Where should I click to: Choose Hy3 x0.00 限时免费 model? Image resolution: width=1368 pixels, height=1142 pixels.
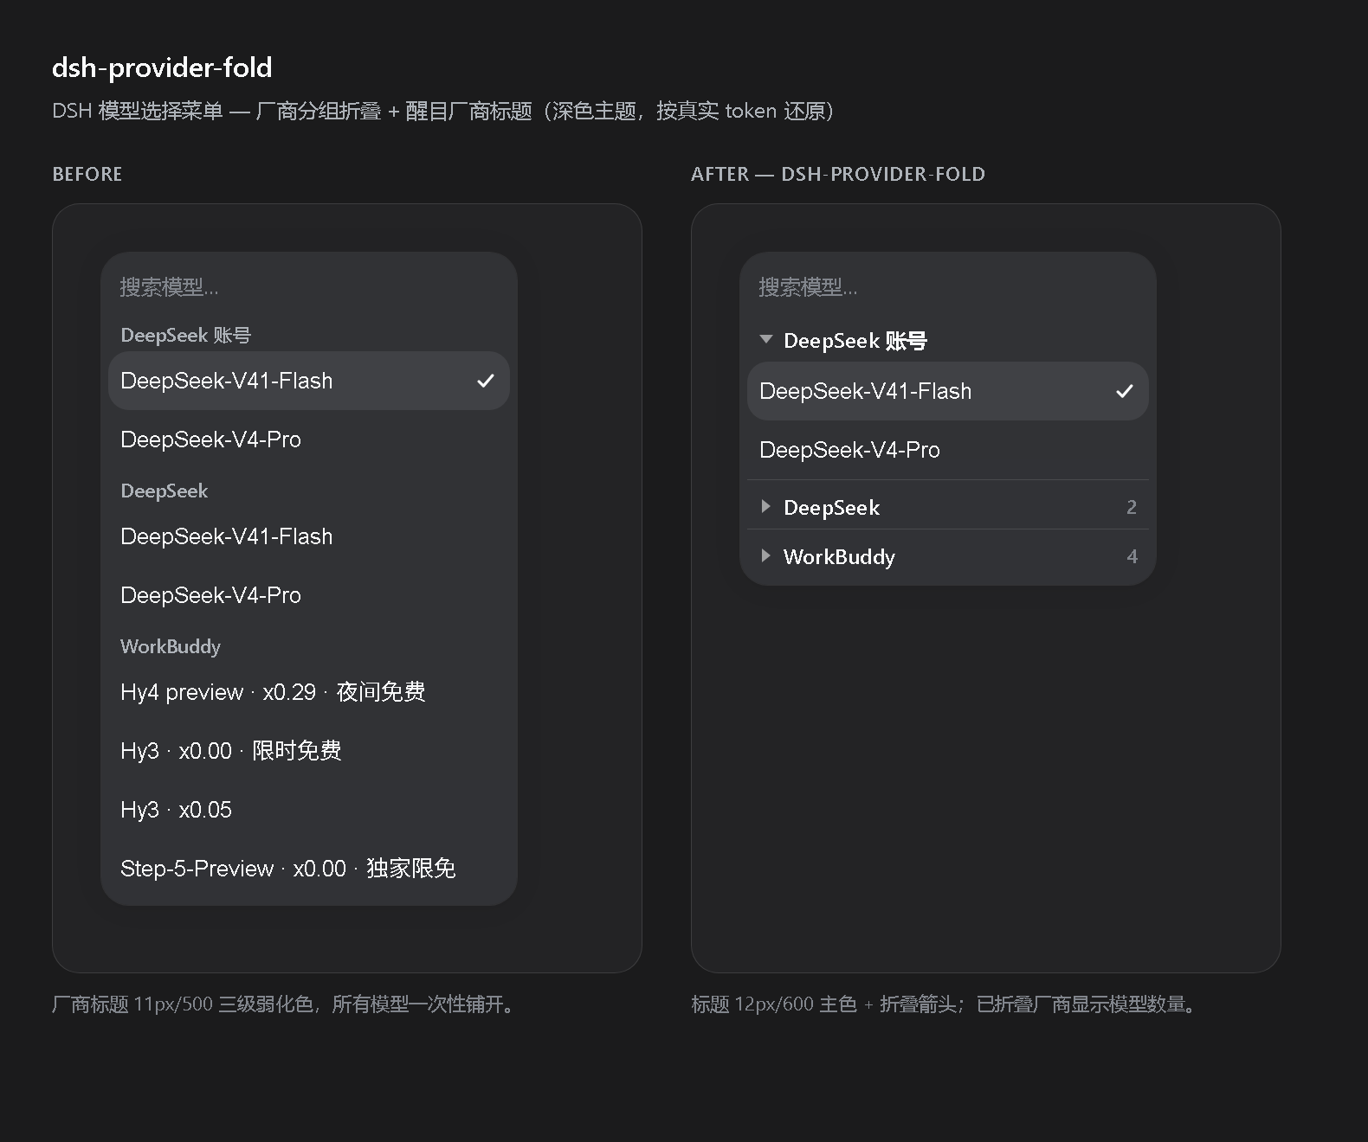pyautogui.click(x=309, y=751)
